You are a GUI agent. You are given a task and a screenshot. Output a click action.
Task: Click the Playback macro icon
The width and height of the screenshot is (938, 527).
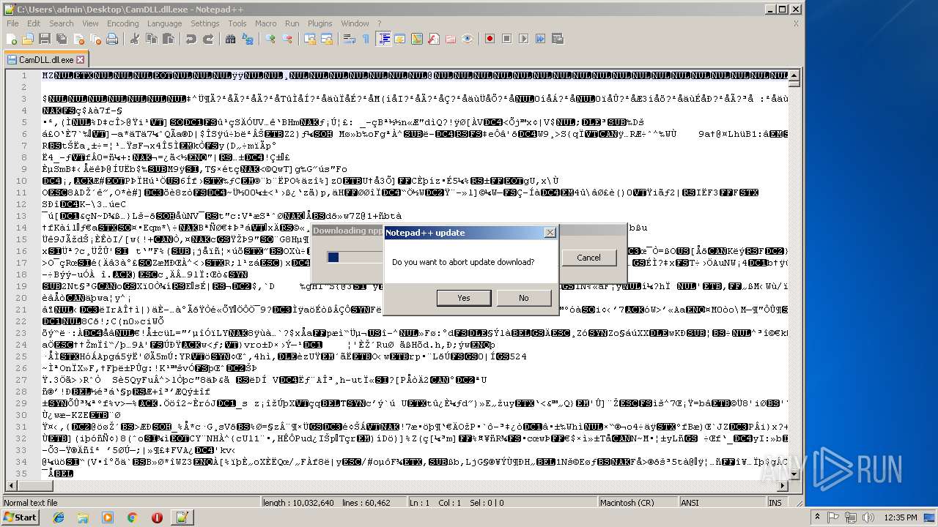tap(524, 39)
